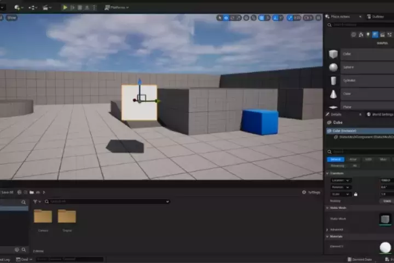Choose the Sphere shape in Place Actors
This screenshot has width=394, height=263.
point(361,67)
